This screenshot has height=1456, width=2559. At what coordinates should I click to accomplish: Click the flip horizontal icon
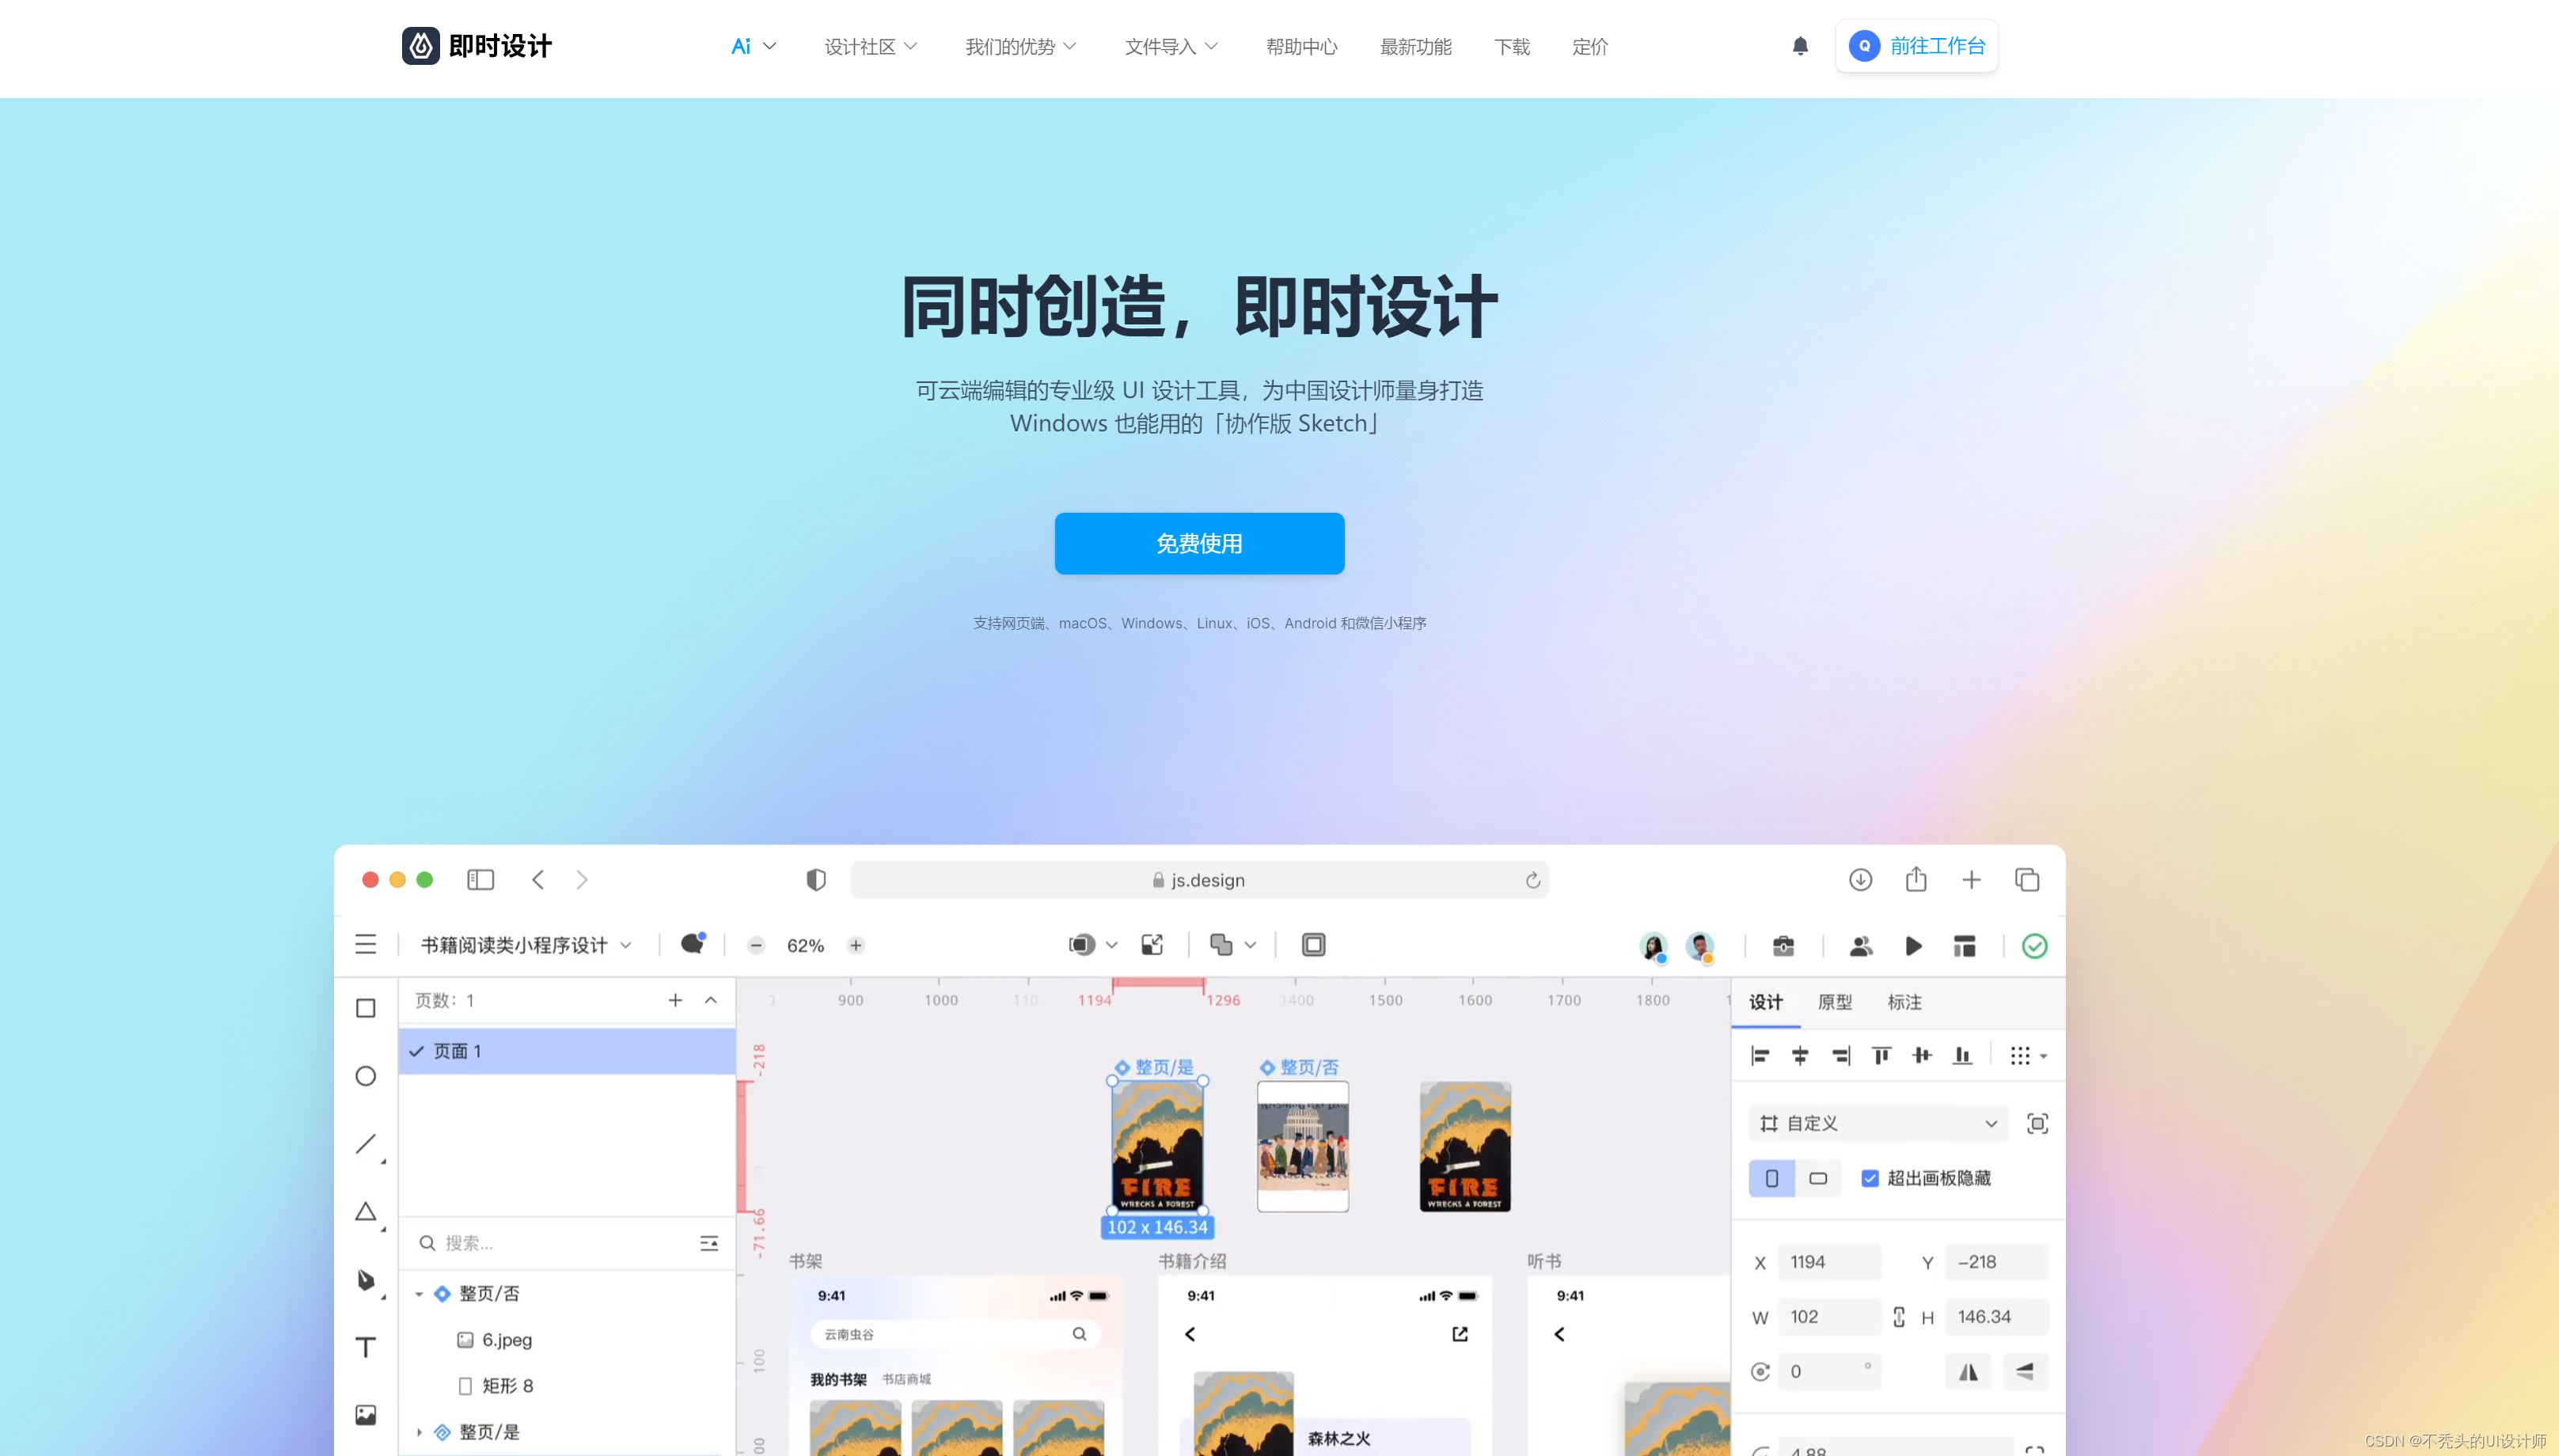(x=1968, y=1372)
